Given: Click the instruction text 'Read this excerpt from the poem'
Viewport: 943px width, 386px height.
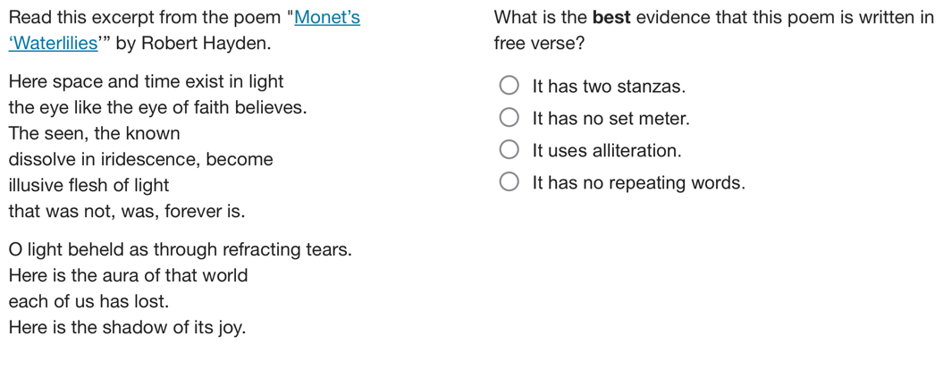Looking at the screenshot, I should (x=147, y=18).
